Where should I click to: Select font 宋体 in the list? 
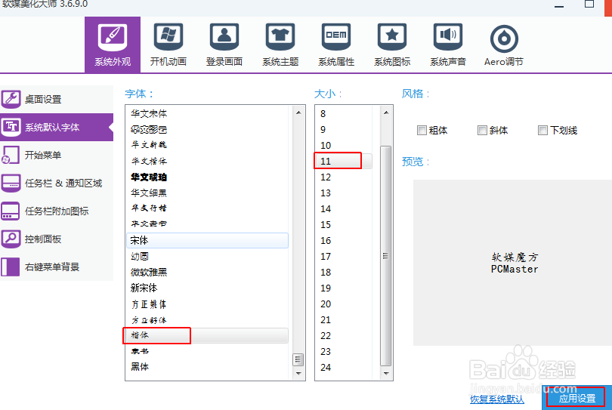(x=207, y=240)
